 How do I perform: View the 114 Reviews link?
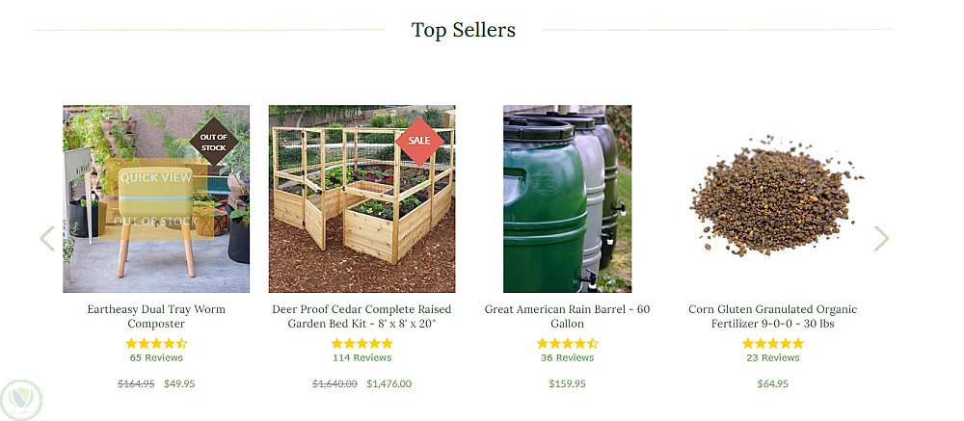click(361, 357)
